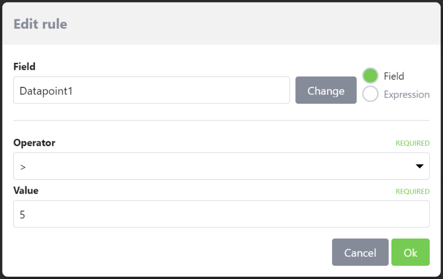Open the Operator dropdown

(x=221, y=166)
